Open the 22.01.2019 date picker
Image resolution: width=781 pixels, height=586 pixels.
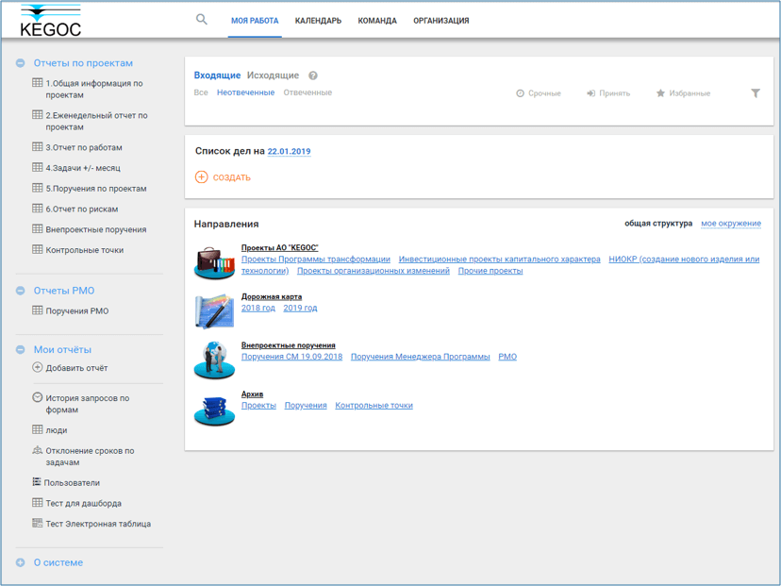tap(289, 152)
